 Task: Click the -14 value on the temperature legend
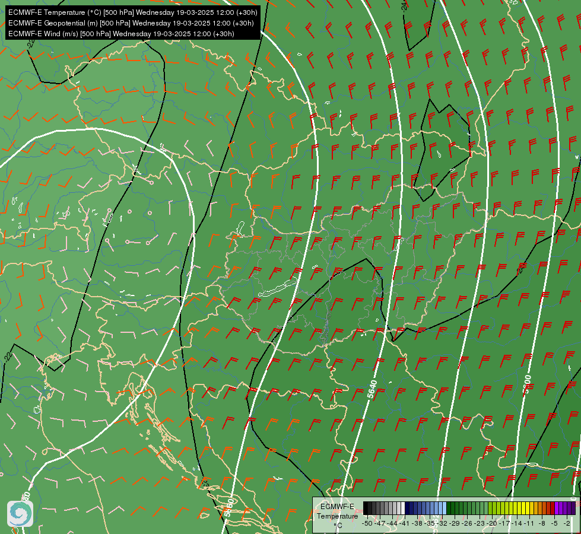pos(517,524)
